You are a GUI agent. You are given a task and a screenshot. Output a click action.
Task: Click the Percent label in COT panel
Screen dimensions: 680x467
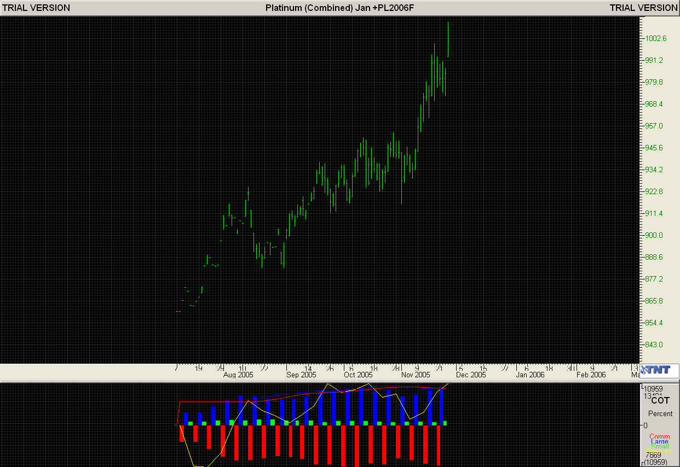(660, 413)
